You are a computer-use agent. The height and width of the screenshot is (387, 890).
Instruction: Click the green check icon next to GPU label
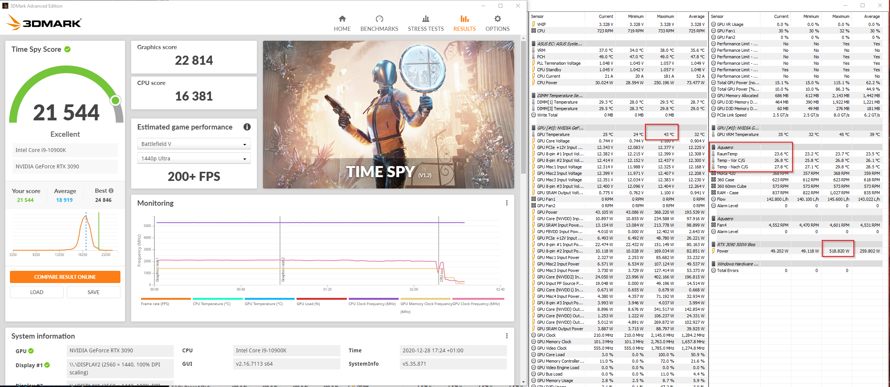[31, 351]
